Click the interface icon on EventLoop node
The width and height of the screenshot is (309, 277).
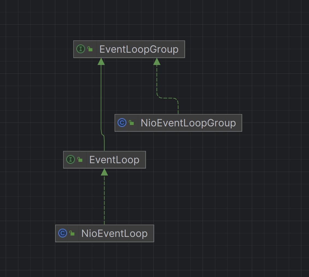71,159
